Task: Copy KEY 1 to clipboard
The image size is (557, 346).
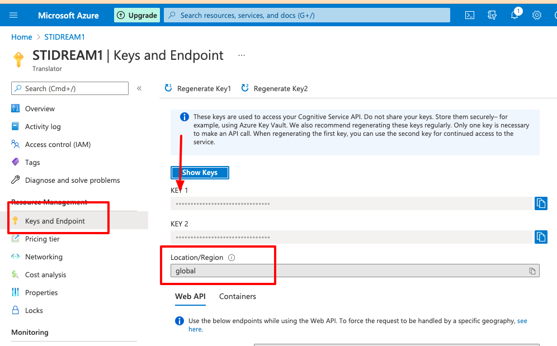Action: [x=541, y=203]
